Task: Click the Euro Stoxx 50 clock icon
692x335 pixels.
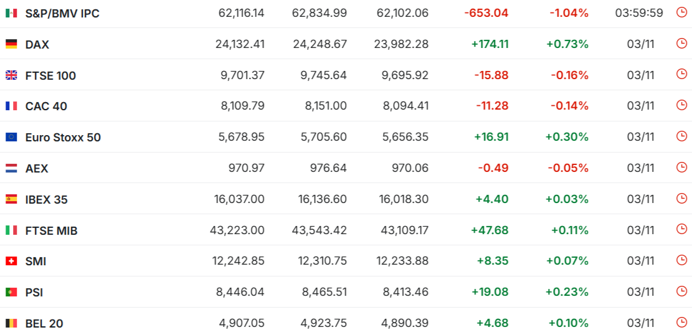Action: pos(681,136)
